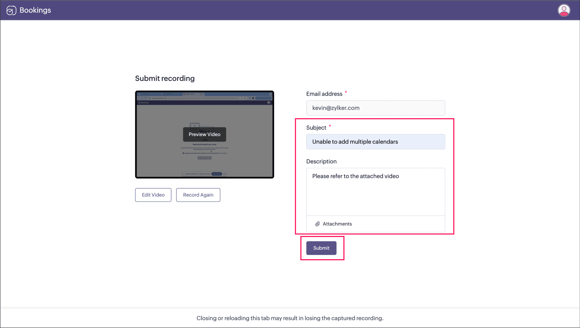The width and height of the screenshot is (580, 328).
Task: Click Attachments link in description box
Action: 337,224
